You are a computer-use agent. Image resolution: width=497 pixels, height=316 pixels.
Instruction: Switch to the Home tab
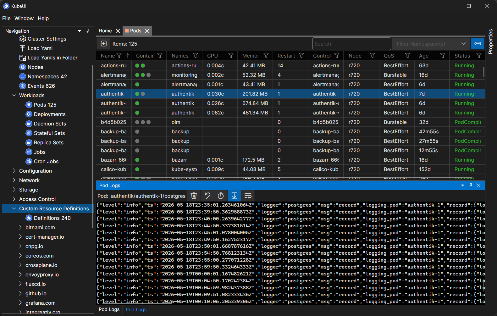(105, 31)
